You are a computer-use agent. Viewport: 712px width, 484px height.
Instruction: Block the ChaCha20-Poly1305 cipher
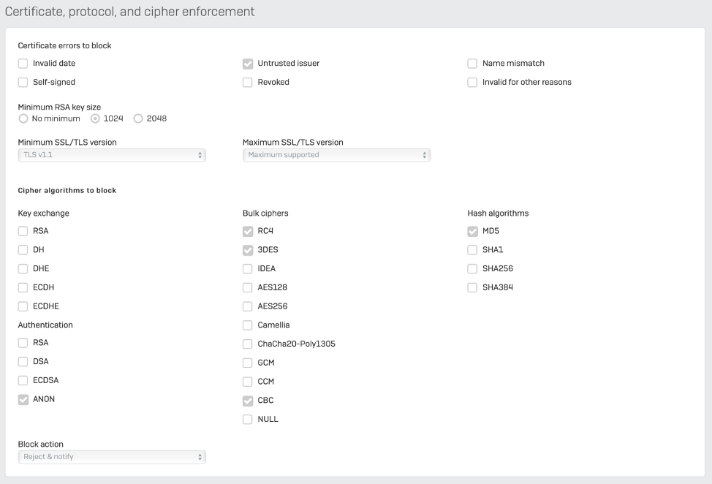pyautogui.click(x=248, y=344)
